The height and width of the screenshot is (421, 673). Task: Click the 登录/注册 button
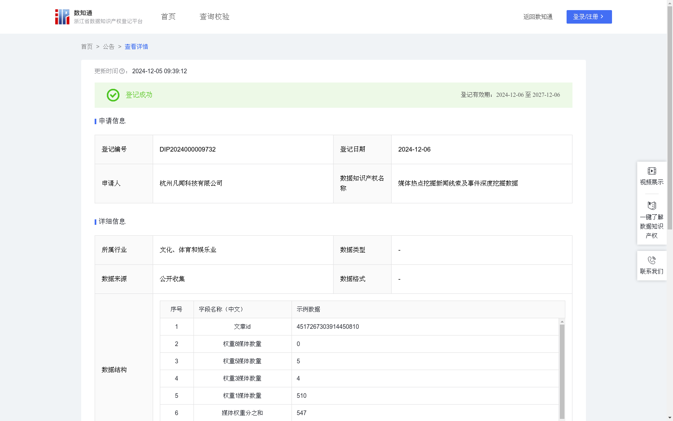[x=589, y=16]
